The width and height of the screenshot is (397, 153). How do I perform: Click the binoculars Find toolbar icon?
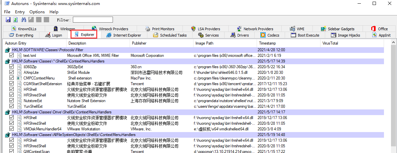pos(23,20)
